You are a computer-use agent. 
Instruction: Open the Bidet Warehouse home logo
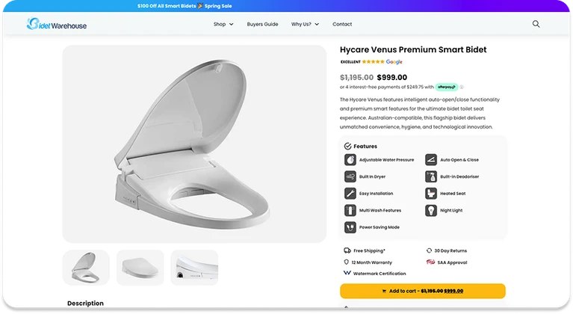[x=57, y=25]
